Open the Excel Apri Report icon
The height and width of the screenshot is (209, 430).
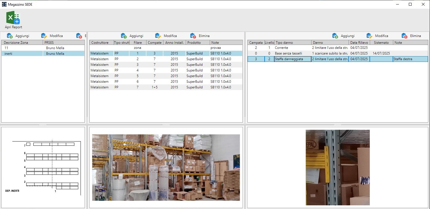[13, 18]
